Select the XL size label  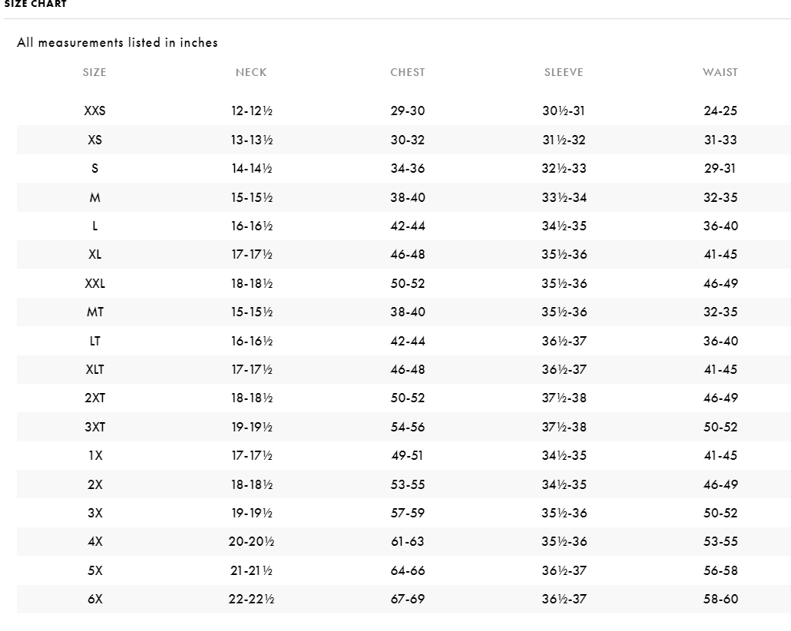pyautogui.click(x=94, y=255)
